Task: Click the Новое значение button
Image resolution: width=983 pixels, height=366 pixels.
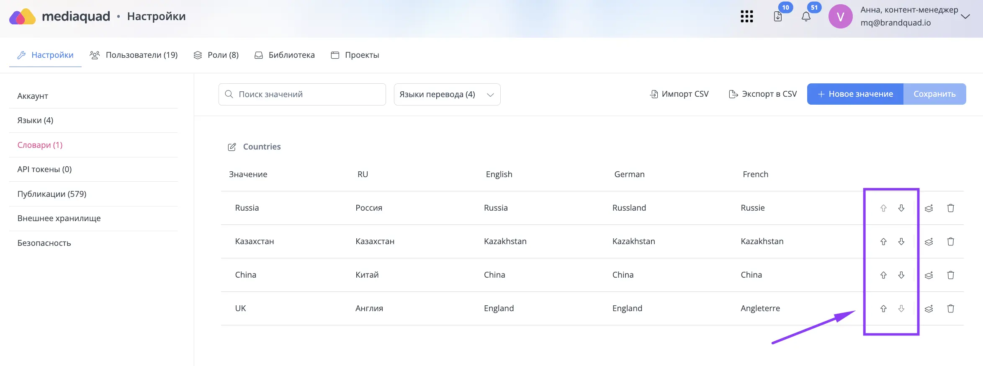Action: (855, 94)
